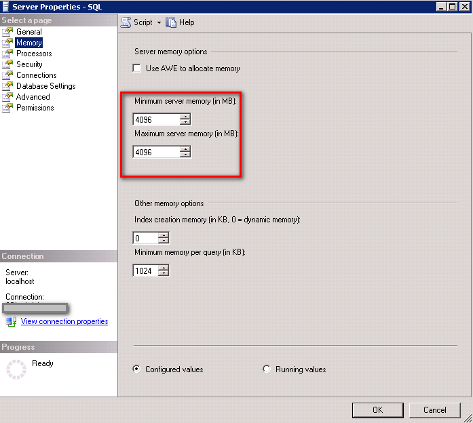The width and height of the screenshot is (473, 423).
Task: Click the 'Other memory options' heading
Action: point(169,203)
